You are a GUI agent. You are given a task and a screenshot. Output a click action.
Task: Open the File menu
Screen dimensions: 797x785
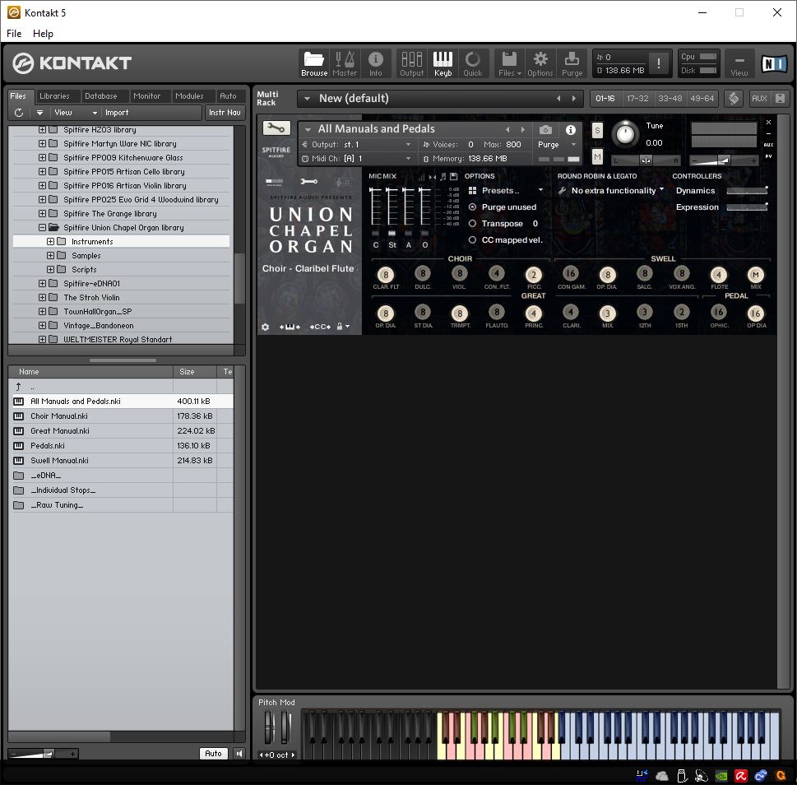click(14, 34)
